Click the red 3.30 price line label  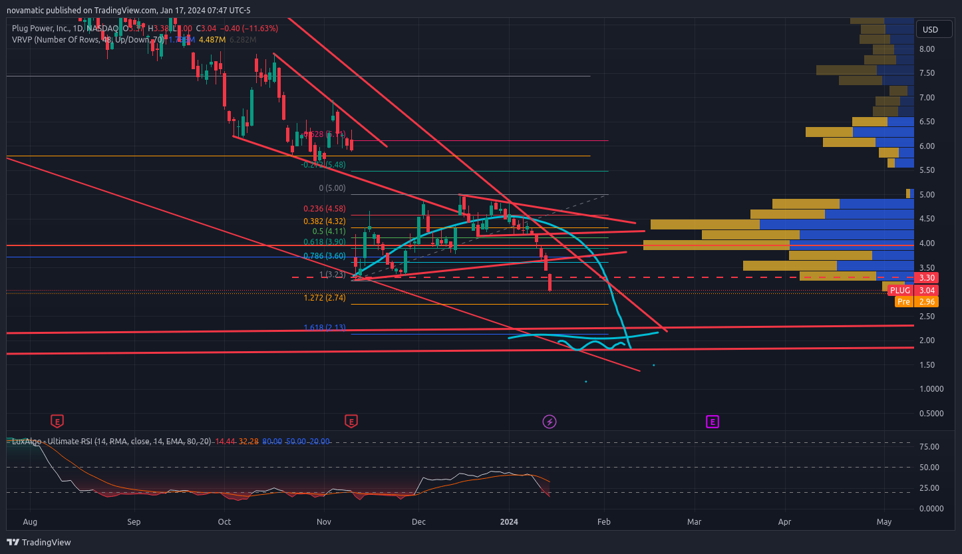click(927, 277)
